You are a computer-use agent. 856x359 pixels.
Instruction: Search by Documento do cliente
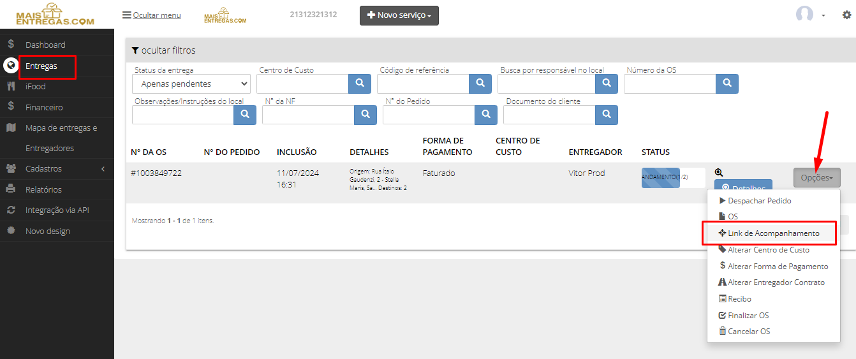[x=607, y=115]
